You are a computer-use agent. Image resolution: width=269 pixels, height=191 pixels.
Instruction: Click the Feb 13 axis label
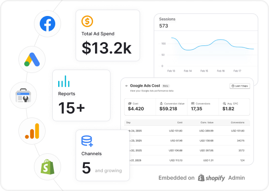171,71
